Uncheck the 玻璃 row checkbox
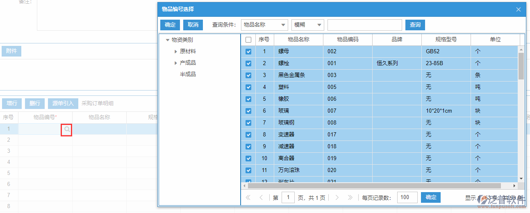This screenshot has height=213, width=530. coord(248,111)
